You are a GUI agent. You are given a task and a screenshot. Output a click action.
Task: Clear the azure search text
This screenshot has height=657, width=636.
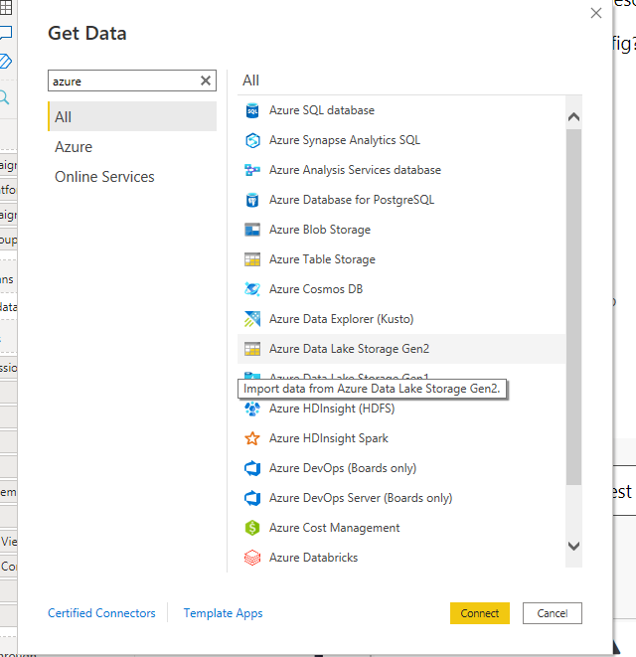click(x=206, y=81)
